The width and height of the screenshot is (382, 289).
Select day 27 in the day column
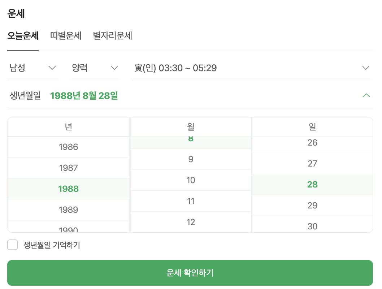click(312, 163)
